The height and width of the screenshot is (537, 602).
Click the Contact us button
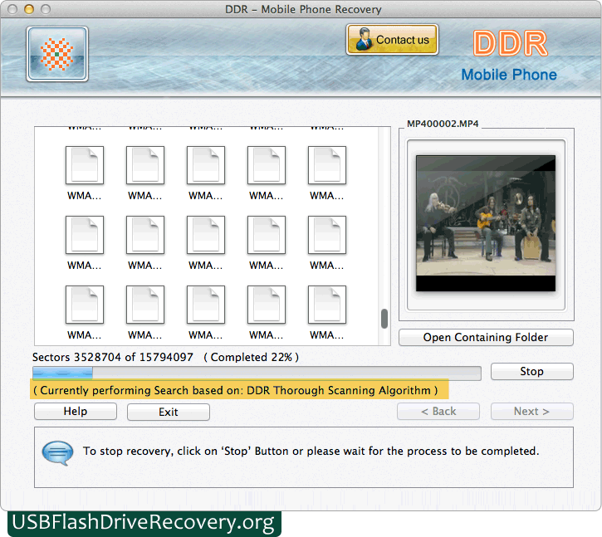tap(392, 40)
